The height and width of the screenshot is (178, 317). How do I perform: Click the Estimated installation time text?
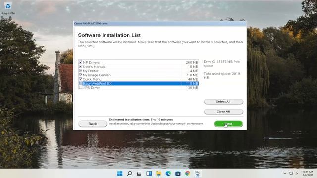click(141, 120)
